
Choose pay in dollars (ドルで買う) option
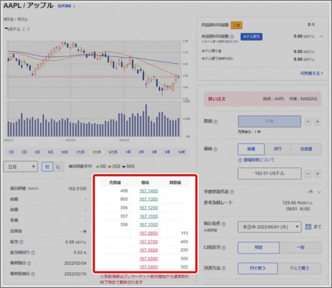pyautogui.click(x=299, y=268)
